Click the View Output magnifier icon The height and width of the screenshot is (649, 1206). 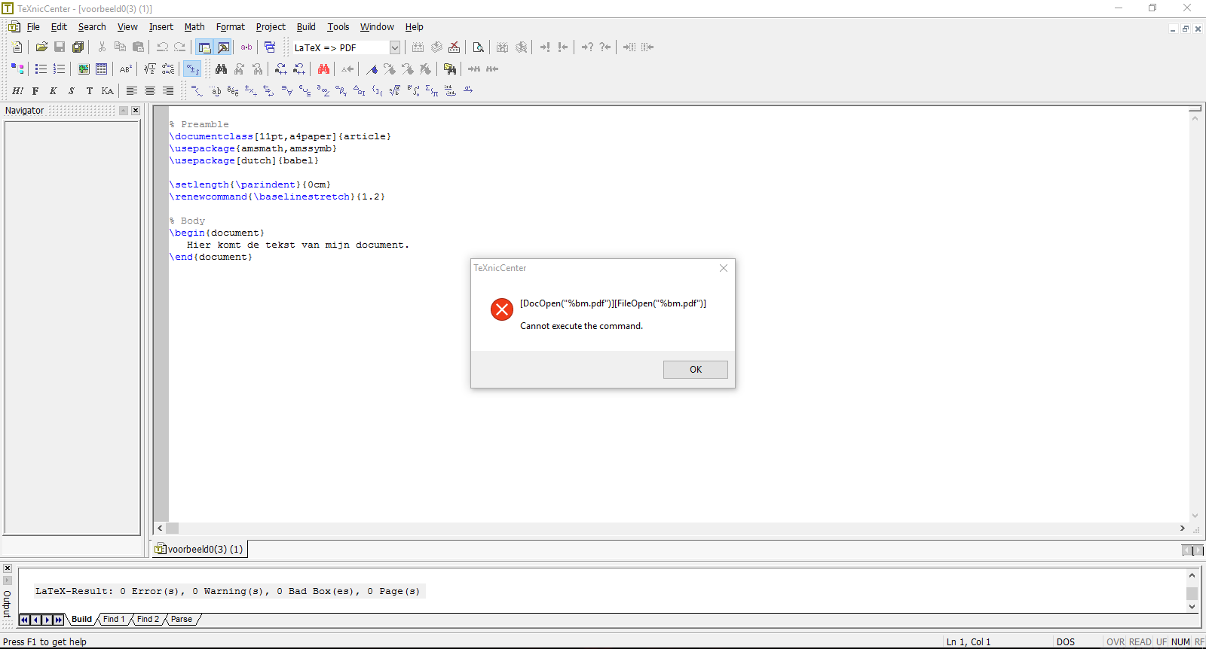click(479, 47)
